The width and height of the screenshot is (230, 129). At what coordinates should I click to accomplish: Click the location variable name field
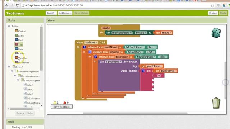(x=114, y=52)
